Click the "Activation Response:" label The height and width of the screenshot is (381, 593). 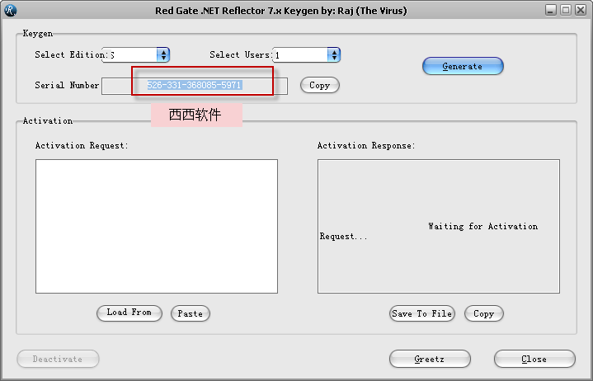(x=366, y=145)
